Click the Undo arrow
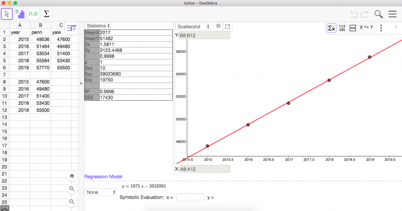The height and width of the screenshot is (211, 402). [x=354, y=14]
